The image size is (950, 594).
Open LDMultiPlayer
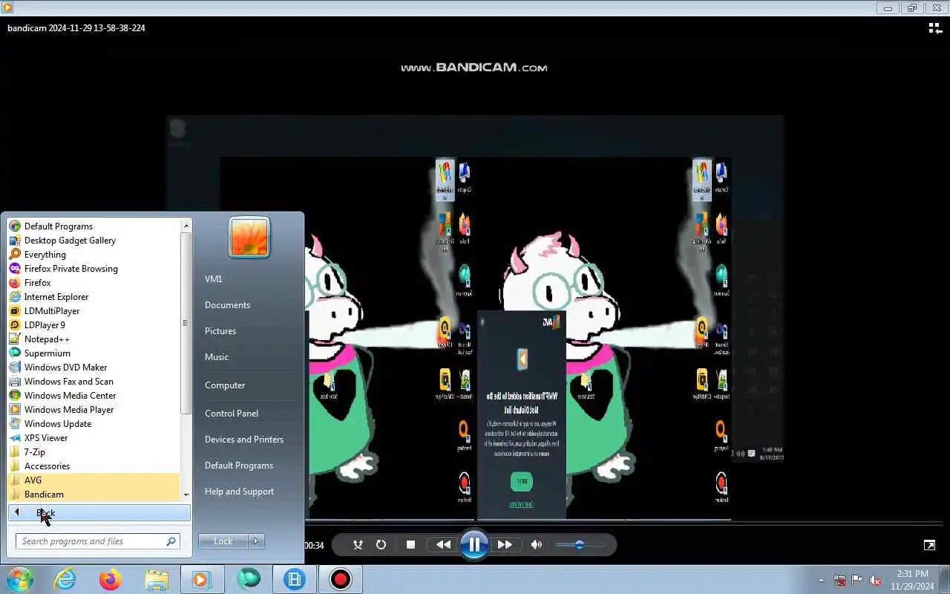[x=51, y=311]
